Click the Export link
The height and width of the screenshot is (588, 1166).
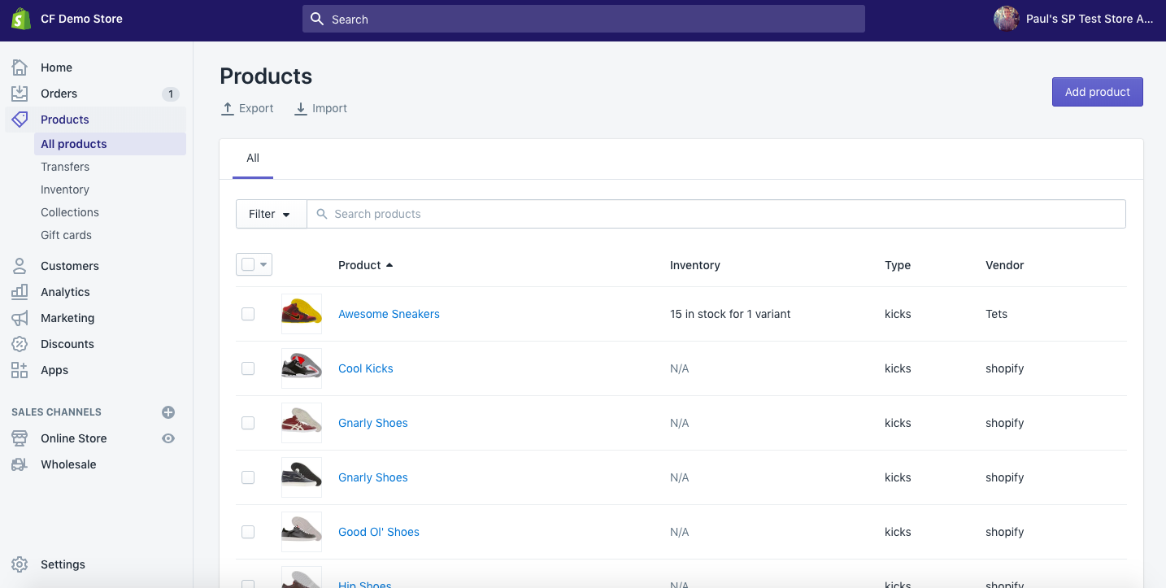click(x=248, y=108)
